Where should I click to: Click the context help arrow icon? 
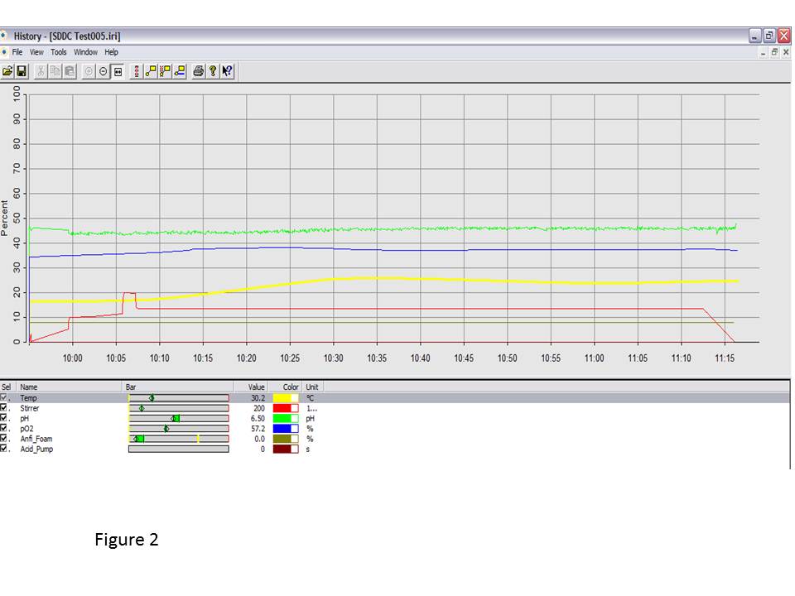pos(227,71)
